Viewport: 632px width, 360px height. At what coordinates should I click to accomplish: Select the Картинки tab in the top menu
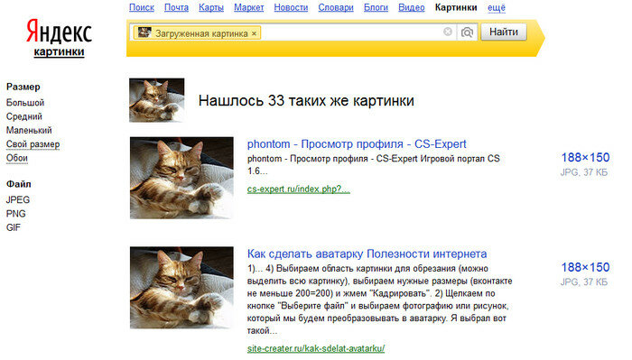point(456,7)
